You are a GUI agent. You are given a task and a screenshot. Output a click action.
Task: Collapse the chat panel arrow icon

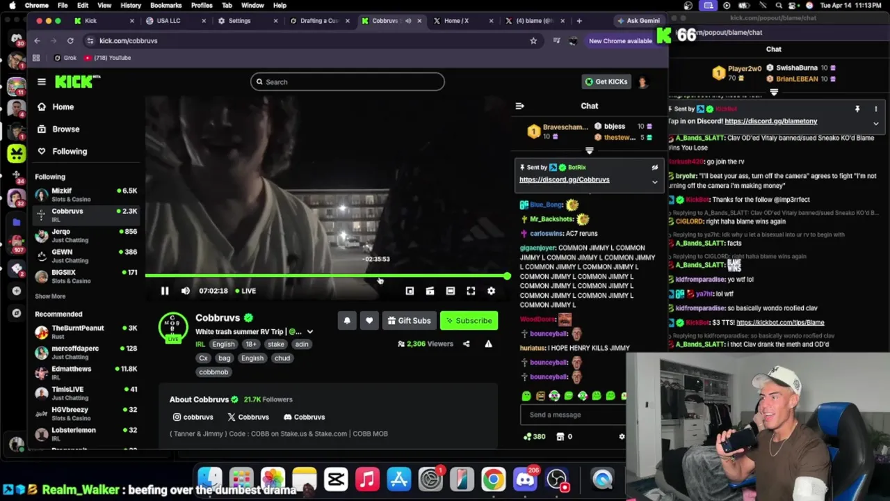(x=519, y=106)
